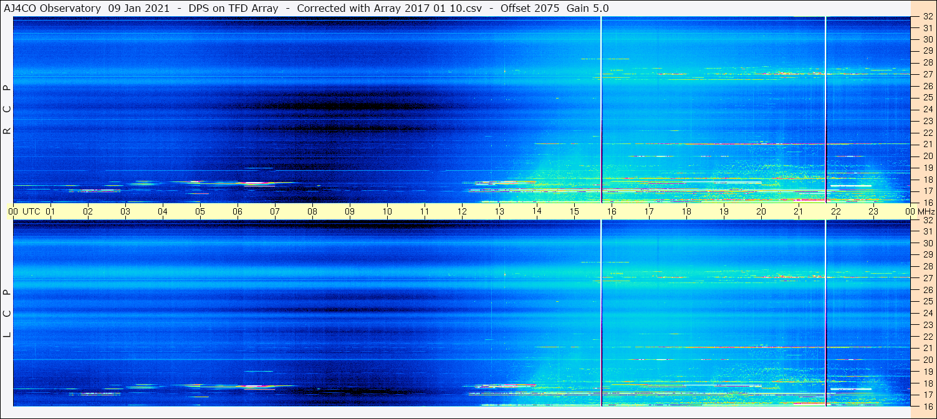
Task: Click the 31 MHz label in LCP panel
Action: (928, 231)
